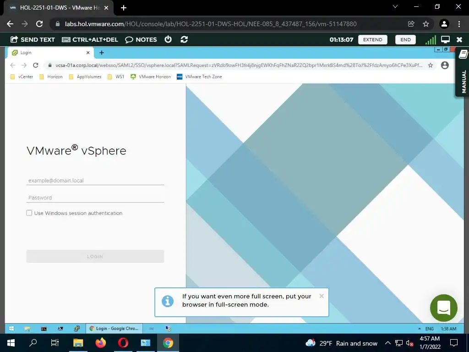Click the example@domain.local username field

[x=95, y=181]
